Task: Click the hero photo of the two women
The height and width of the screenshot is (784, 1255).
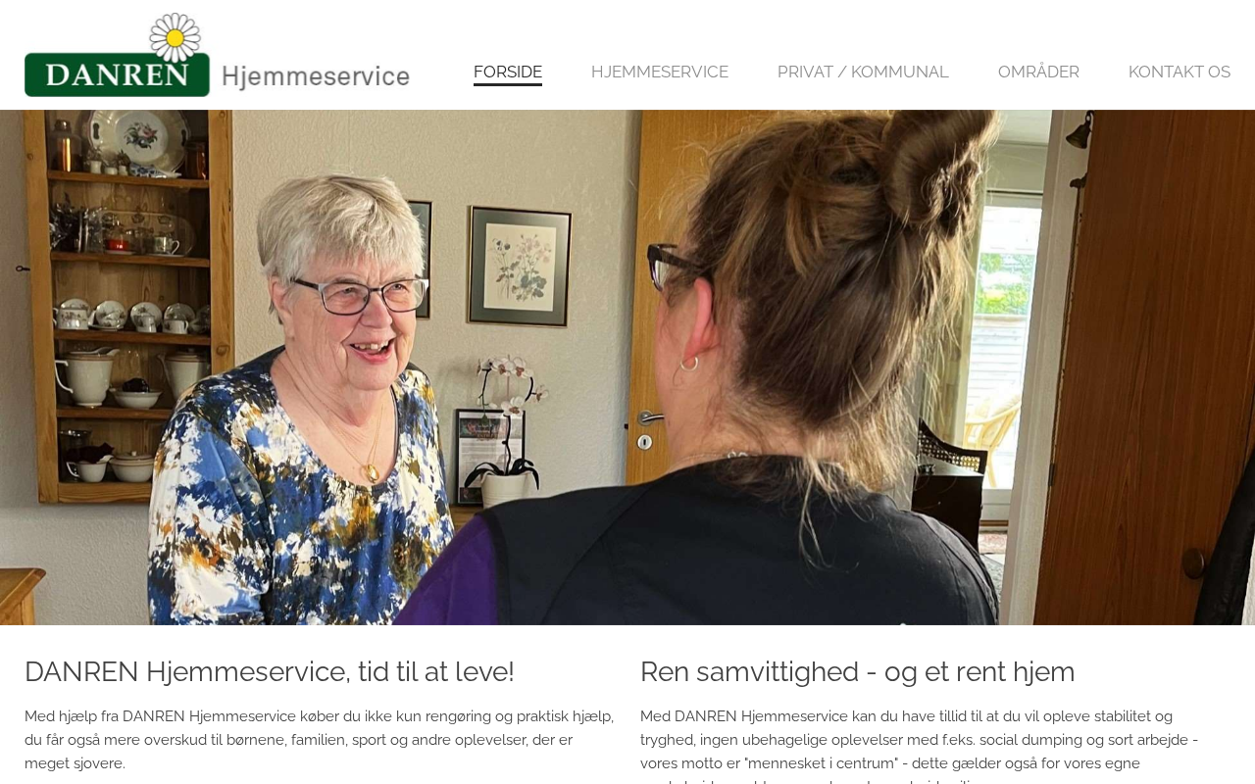Action: coord(627,367)
